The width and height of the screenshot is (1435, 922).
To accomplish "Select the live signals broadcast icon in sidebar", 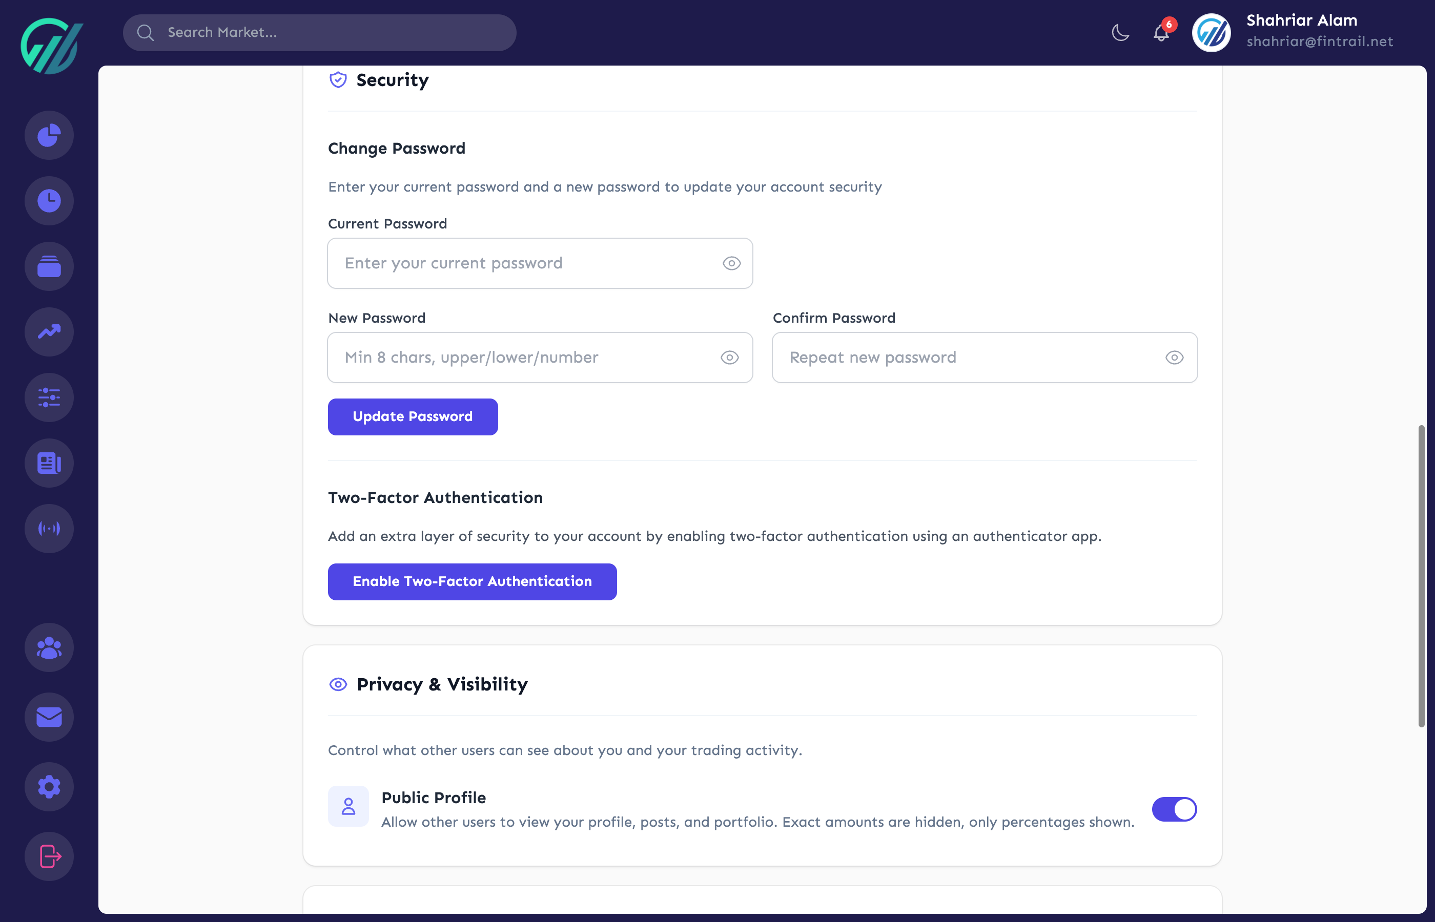I will point(49,528).
